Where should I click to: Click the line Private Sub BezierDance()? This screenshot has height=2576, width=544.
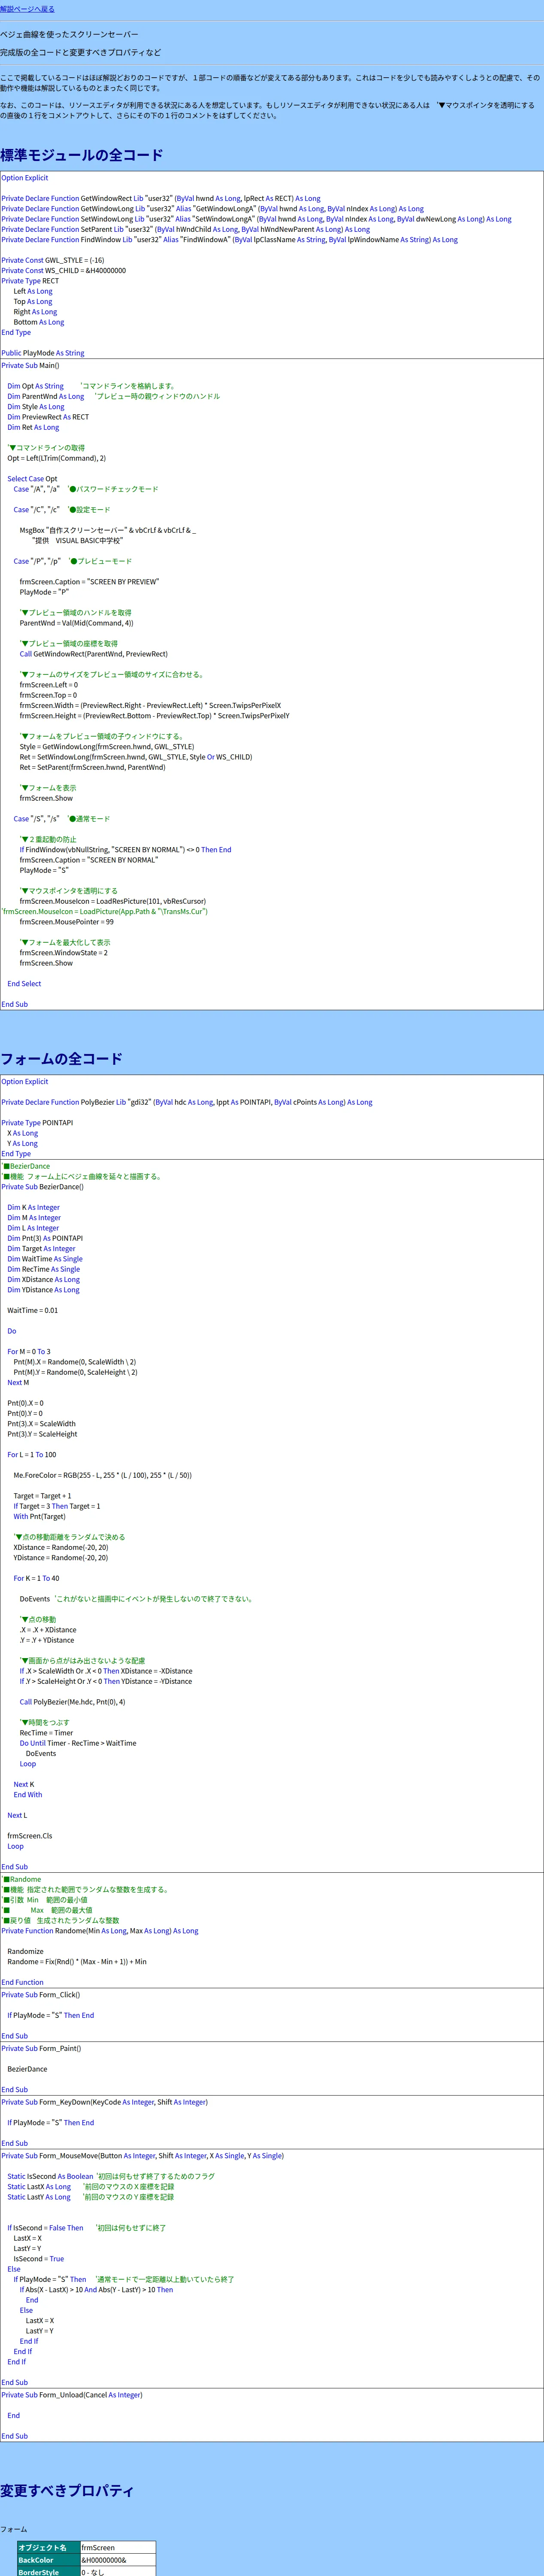pyautogui.click(x=43, y=1187)
